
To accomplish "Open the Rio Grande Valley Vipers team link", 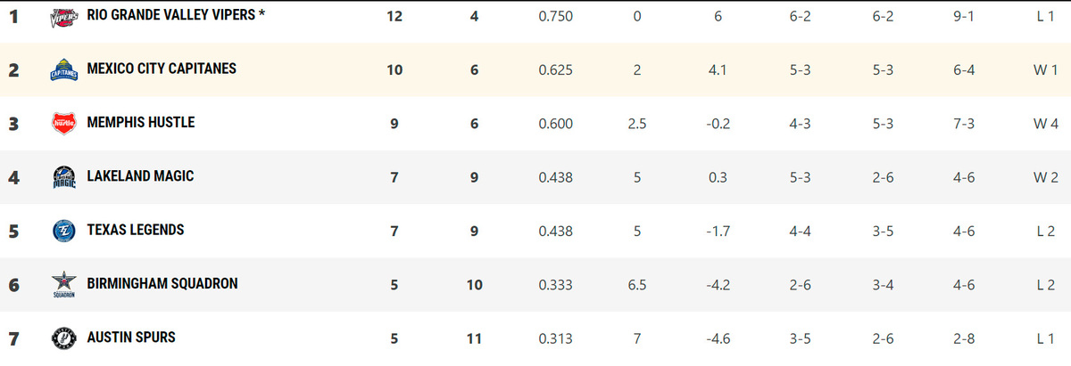I will pos(176,15).
